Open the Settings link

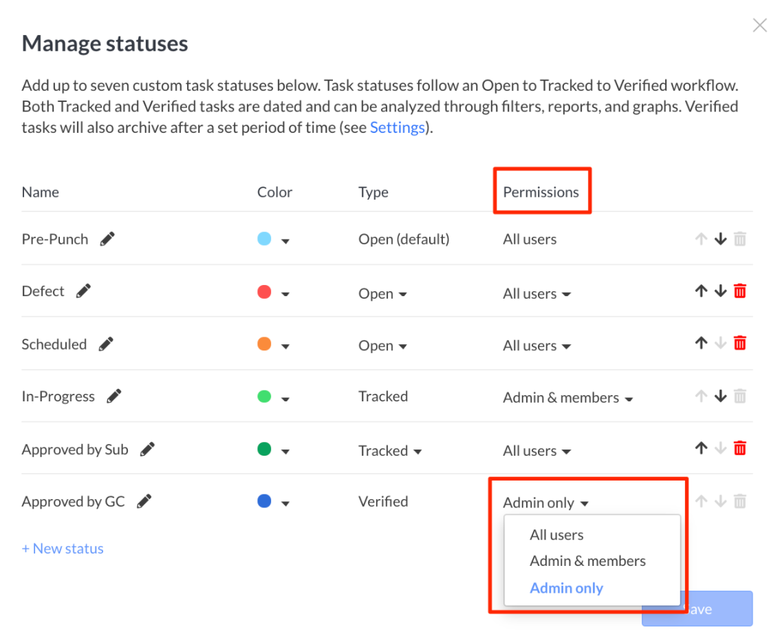pos(397,127)
